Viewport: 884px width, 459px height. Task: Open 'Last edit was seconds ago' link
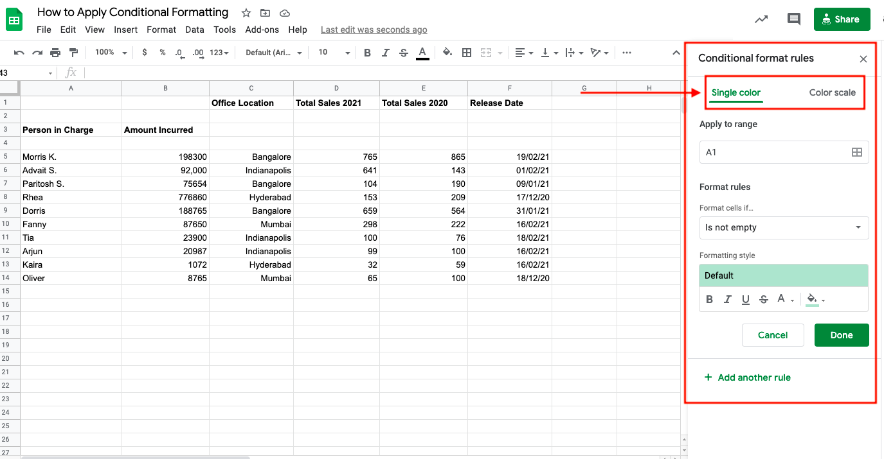(374, 30)
